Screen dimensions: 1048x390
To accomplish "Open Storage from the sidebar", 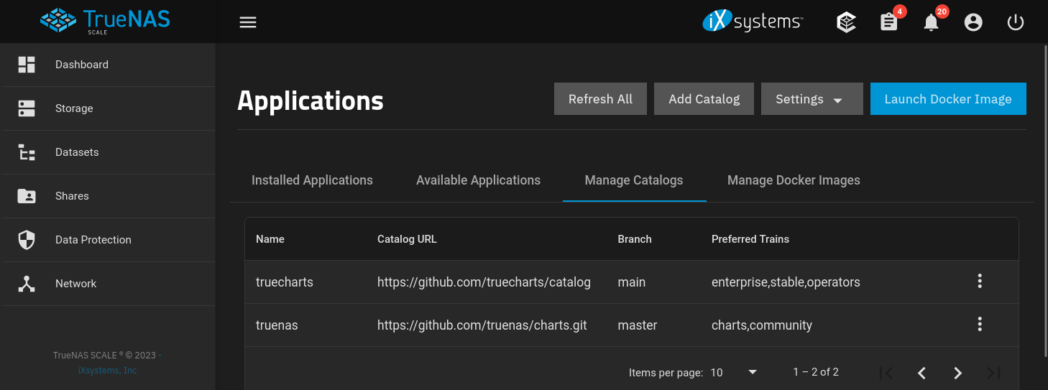I will coord(109,108).
